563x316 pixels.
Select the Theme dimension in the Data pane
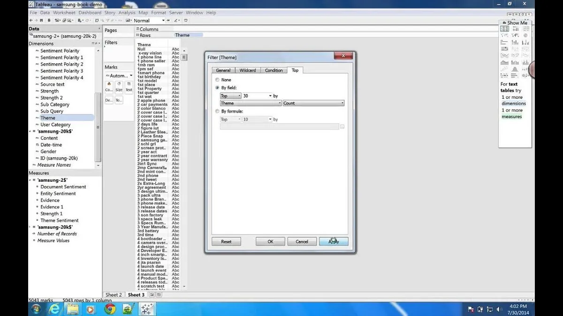pyautogui.click(x=47, y=118)
